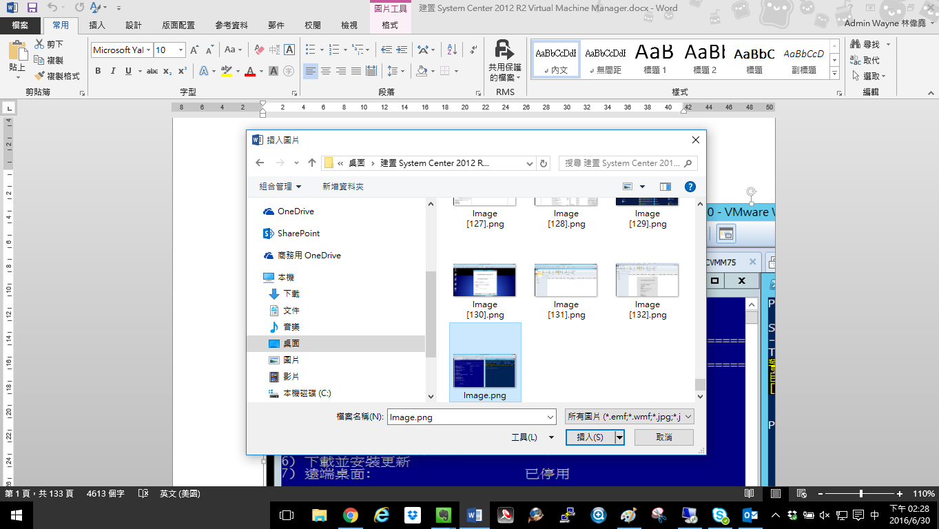Open the font size dropdown
The width and height of the screenshot is (939, 529).
coord(181,50)
